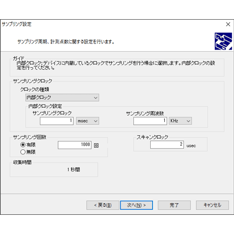The height and width of the screenshot is (234, 234).
Task: Click the small square icon beside 1000
Action: click(96, 146)
